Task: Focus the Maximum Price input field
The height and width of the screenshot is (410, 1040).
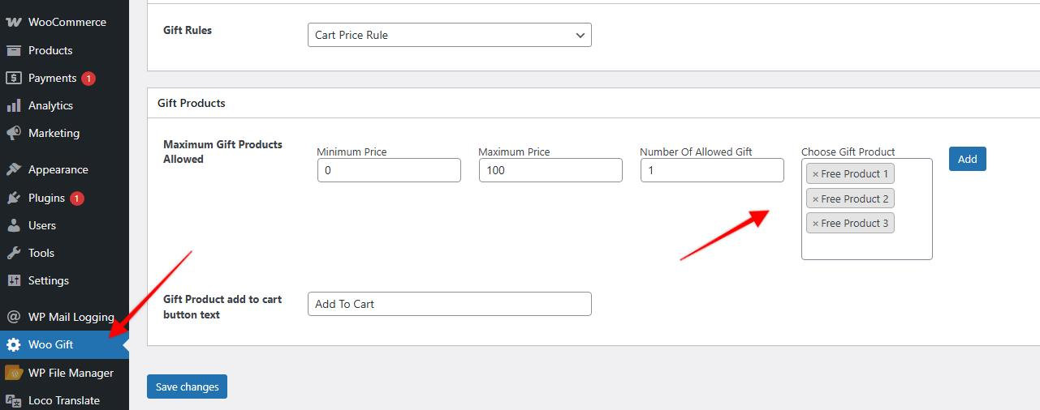Action: click(x=550, y=170)
